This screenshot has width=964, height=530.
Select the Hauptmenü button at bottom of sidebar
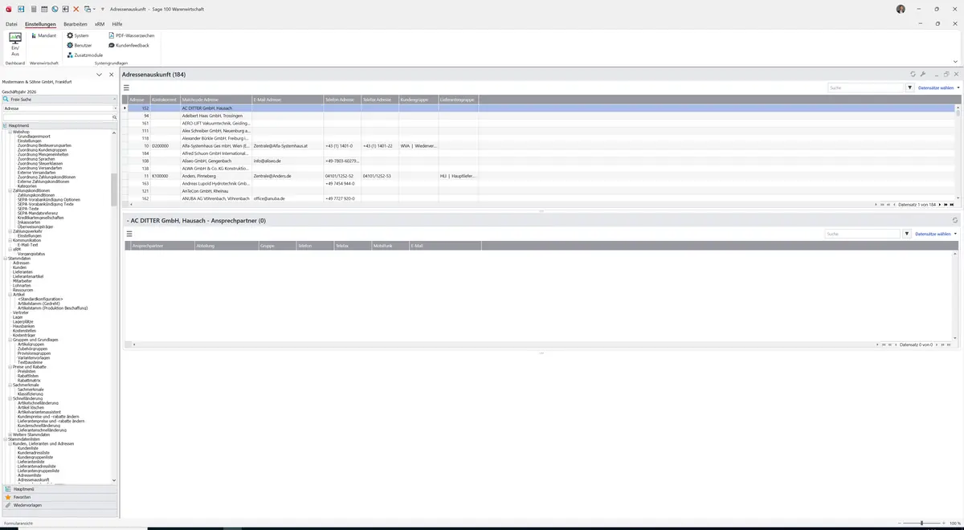59,489
